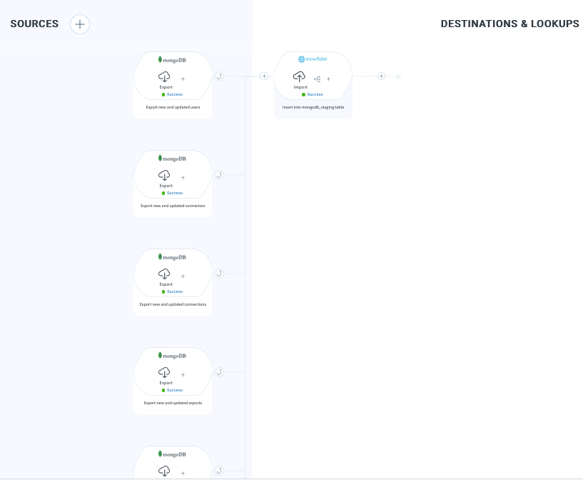Click the hook icon after the connections export
Image resolution: width=583 pixels, height=480 pixels.
click(220, 274)
